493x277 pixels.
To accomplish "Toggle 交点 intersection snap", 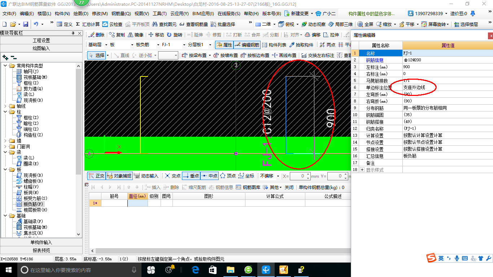I will (173, 176).
